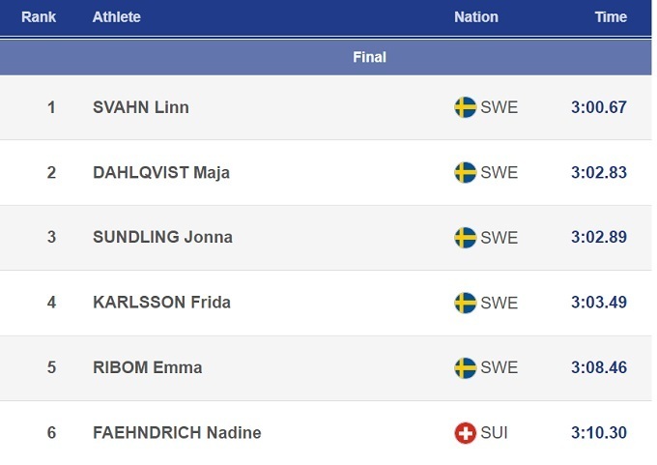Click the Swiss flag beside Faehndrich Nadine
The image size is (657, 465).
(465, 433)
